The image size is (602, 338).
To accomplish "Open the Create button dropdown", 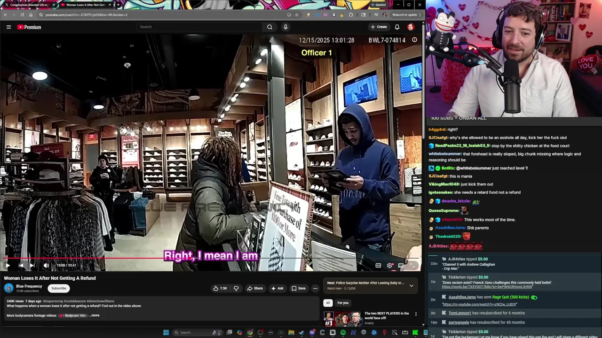I will coord(379,27).
